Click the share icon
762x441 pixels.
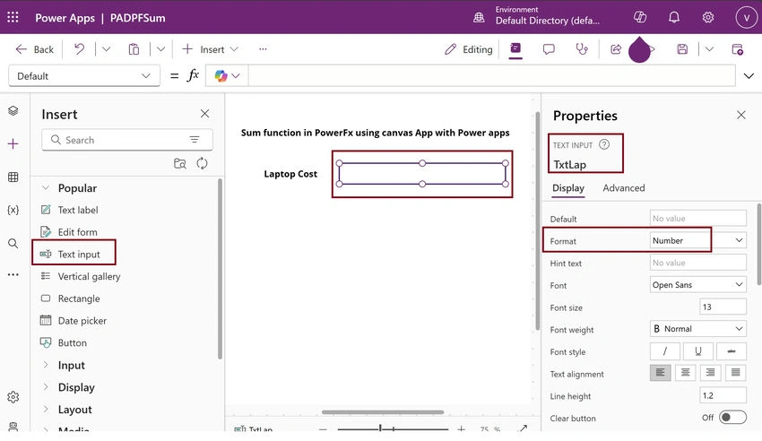pyautogui.click(x=616, y=49)
